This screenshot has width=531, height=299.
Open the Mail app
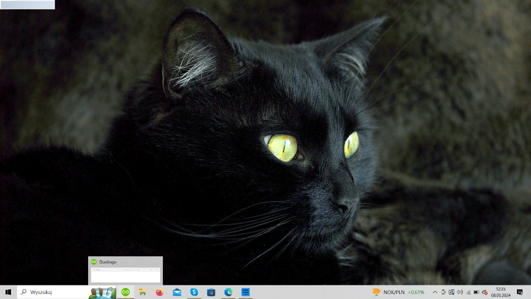click(x=177, y=292)
